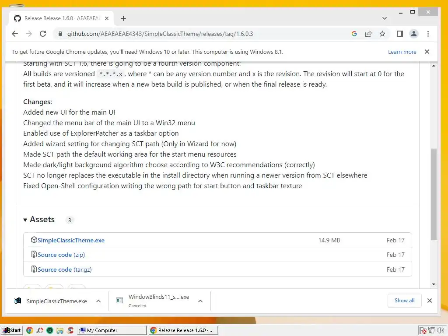Click the W3C recommendations line

click(x=169, y=165)
